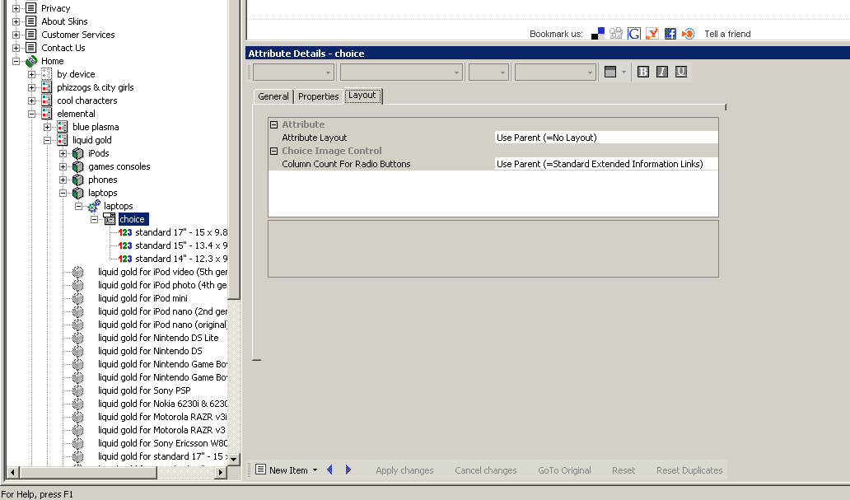Expand the iPods tree node
This screenshot has width=850, height=500.
(63, 153)
